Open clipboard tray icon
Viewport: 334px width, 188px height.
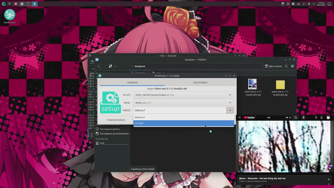[x=283, y=4]
